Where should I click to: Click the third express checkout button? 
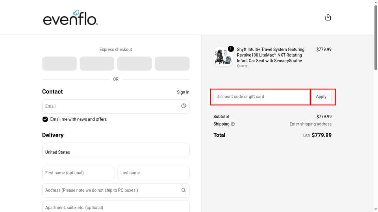[x=135, y=64]
